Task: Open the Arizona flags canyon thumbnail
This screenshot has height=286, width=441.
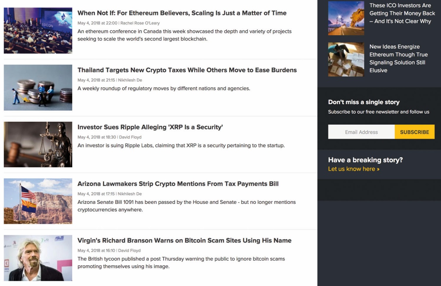Action: [x=38, y=201]
